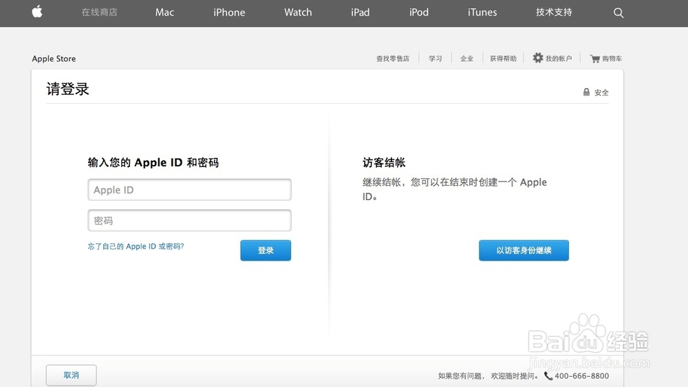Open 查找零售店 link
Viewport: 688px width, 387px height.
tap(393, 58)
